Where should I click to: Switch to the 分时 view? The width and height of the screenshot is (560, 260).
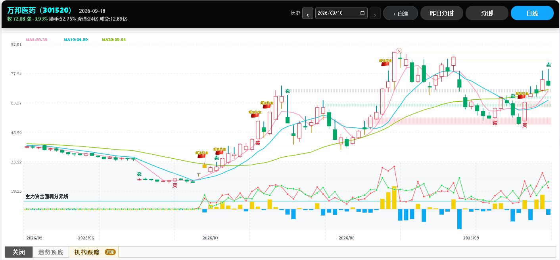[x=487, y=13]
